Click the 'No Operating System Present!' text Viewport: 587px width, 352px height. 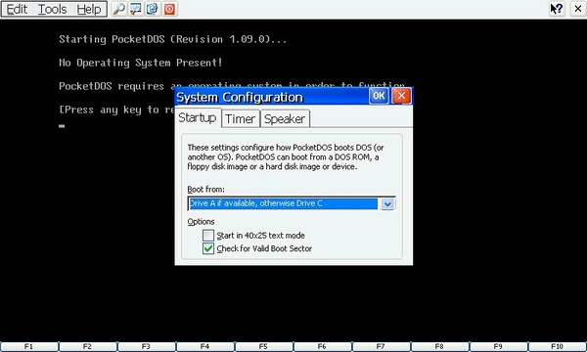(x=140, y=63)
